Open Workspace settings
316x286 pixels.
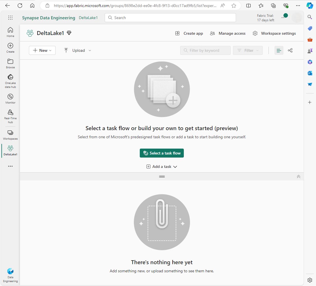(x=274, y=33)
